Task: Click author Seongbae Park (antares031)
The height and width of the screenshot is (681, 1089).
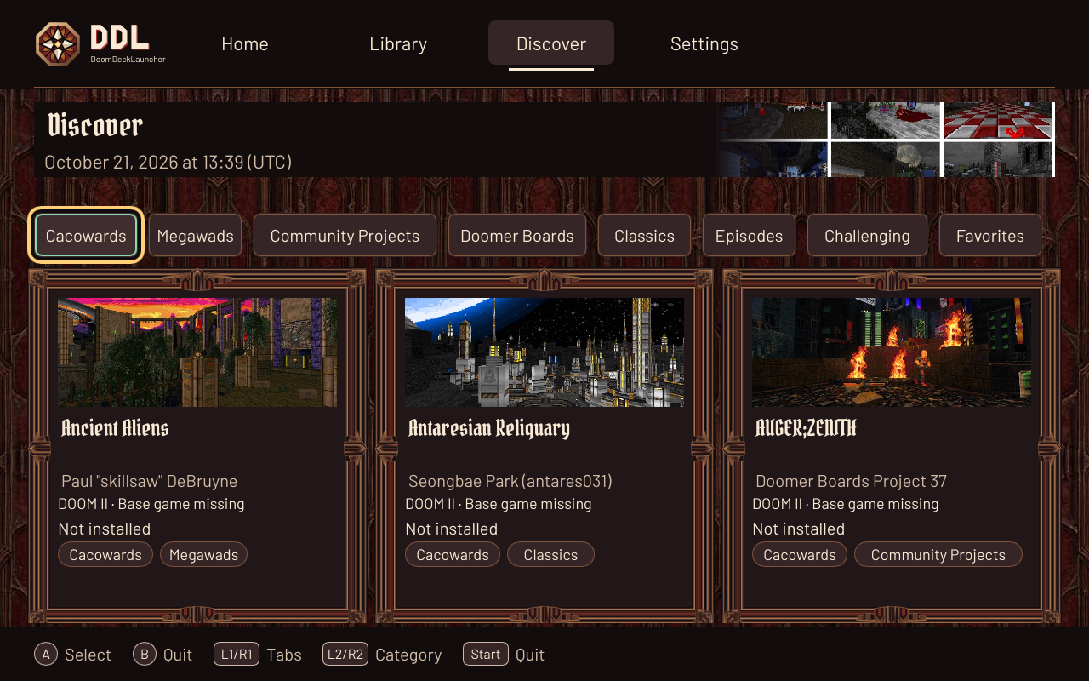Action: 510,481
